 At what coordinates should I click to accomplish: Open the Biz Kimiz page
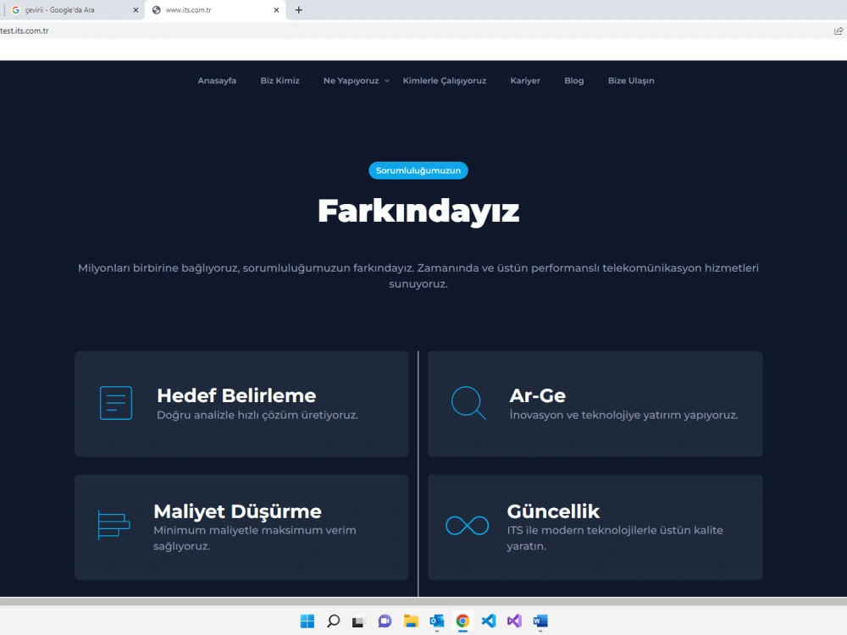[x=280, y=80]
